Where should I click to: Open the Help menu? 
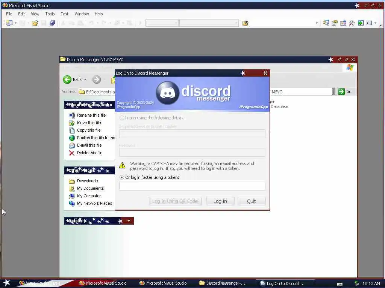coord(99,14)
